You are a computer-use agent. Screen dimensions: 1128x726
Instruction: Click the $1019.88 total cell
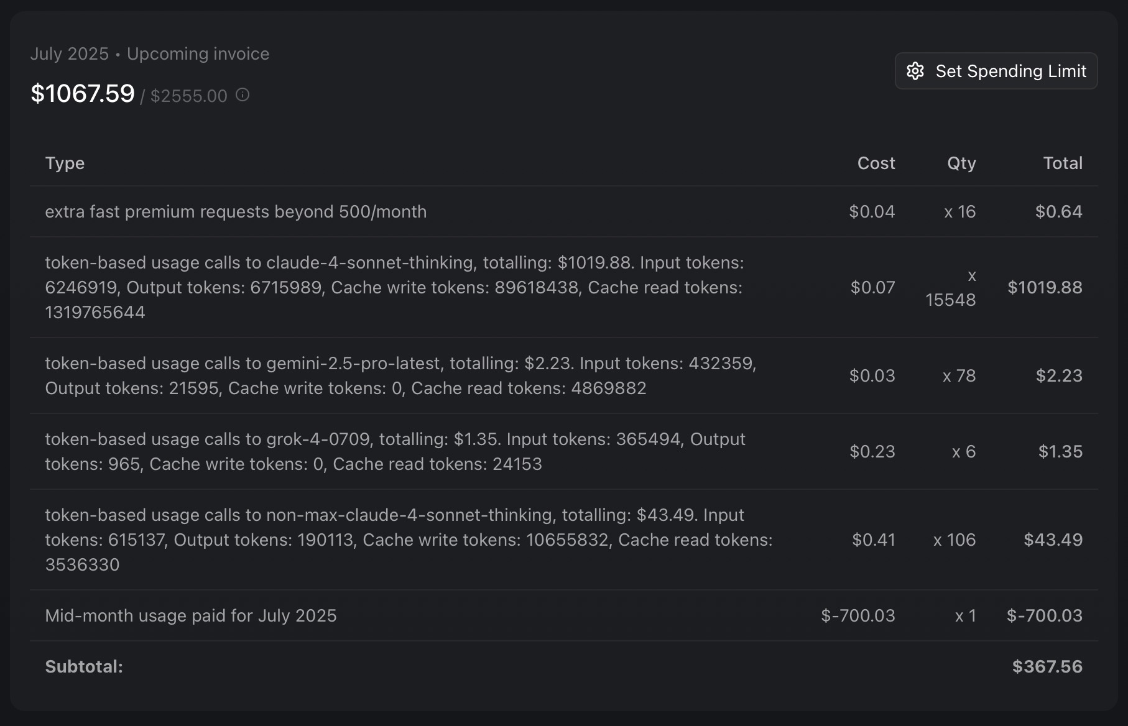1044,287
